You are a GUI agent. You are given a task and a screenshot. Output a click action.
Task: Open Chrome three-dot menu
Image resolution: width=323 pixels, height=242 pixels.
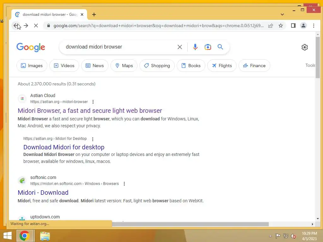314,26
